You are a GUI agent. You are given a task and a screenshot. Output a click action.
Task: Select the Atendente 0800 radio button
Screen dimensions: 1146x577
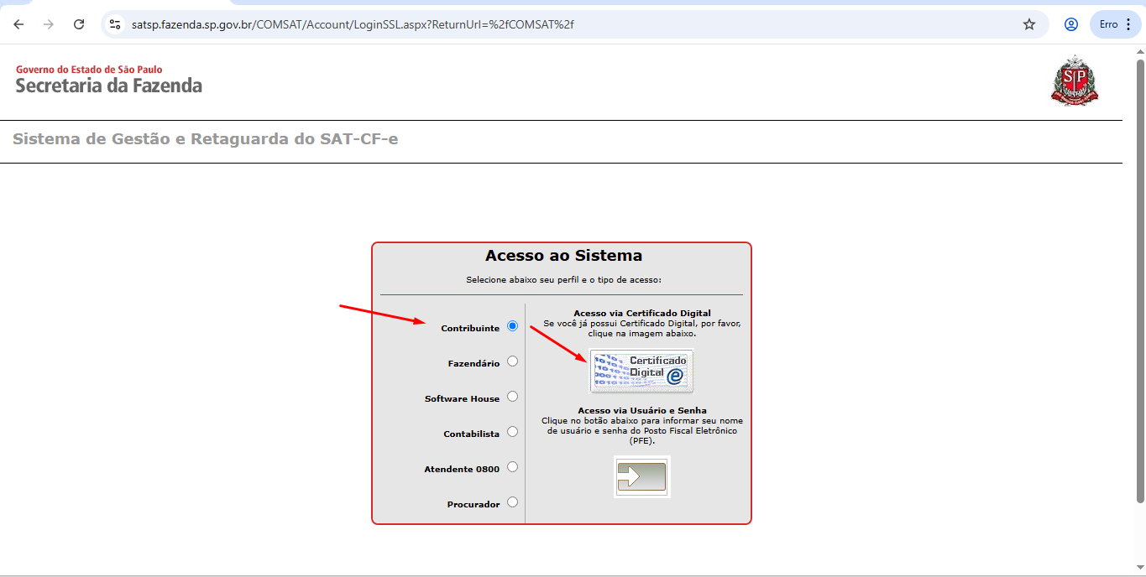[512, 467]
